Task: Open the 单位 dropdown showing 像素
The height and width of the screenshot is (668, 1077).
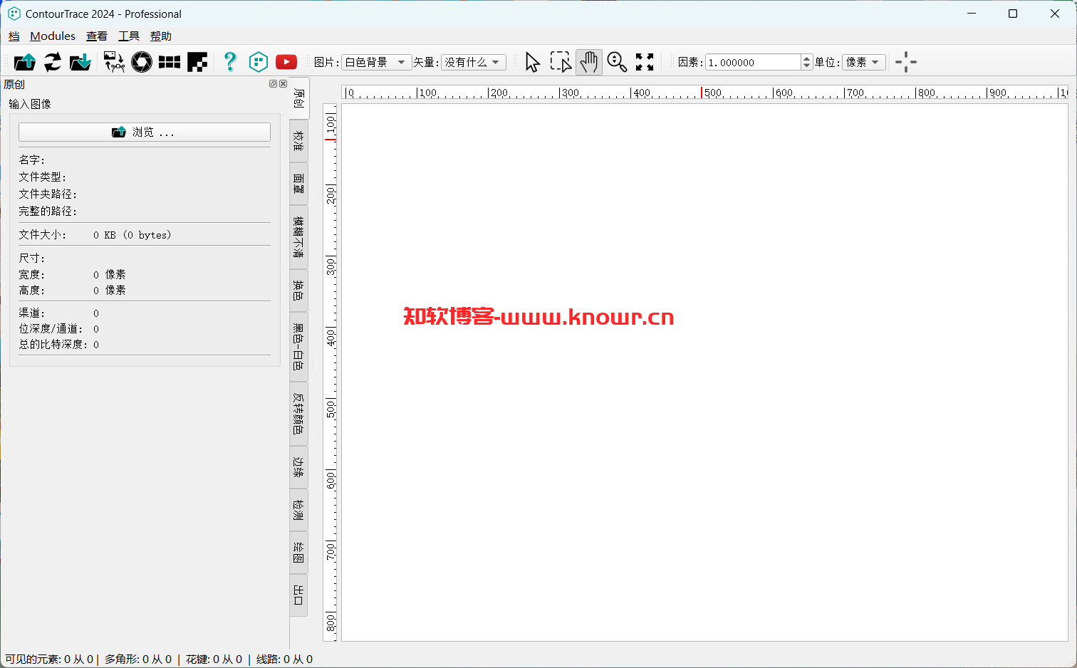Action: tap(864, 62)
